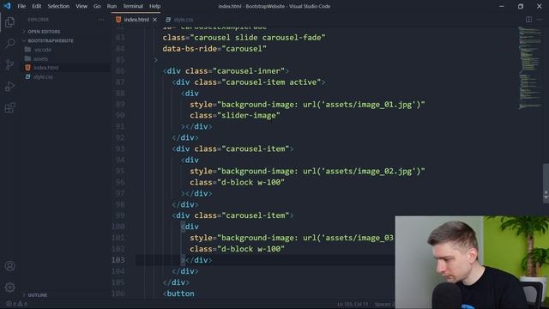Open the Edit menu

(x=36, y=6)
